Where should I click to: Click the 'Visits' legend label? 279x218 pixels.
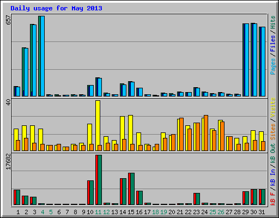[273, 107]
